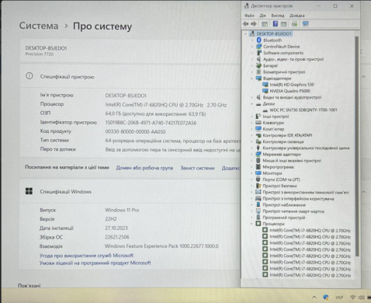Click the scan for hardware changes monitor icon

click(306, 24)
